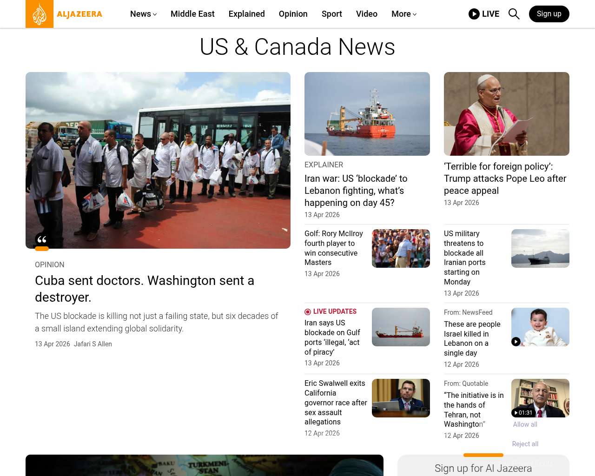Click the Cuba opinion summary paragraph

tap(157, 322)
